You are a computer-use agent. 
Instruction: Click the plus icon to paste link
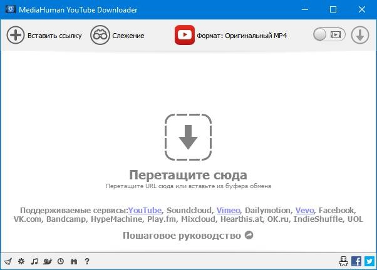(16, 35)
